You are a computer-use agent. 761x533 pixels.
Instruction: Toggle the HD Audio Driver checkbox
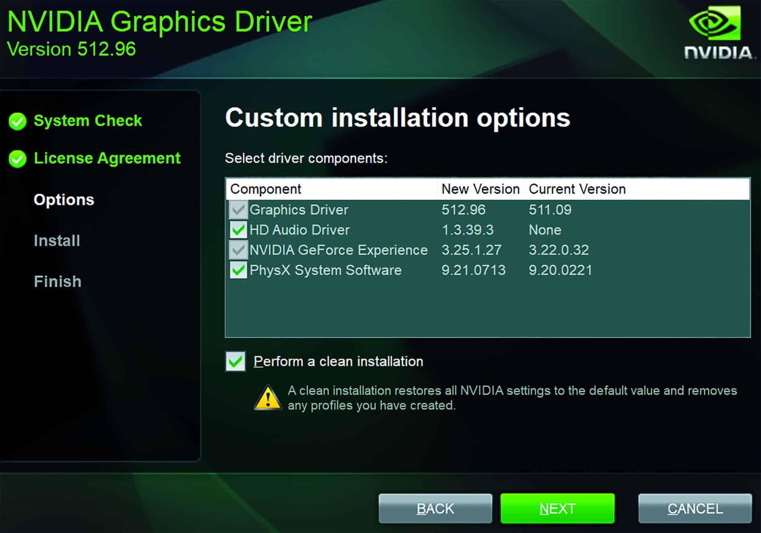pos(238,230)
